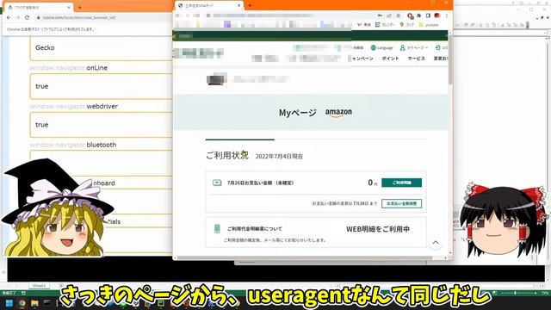Click the 2022年7月4日現在 date text
The image size is (551, 310).
(x=279, y=157)
